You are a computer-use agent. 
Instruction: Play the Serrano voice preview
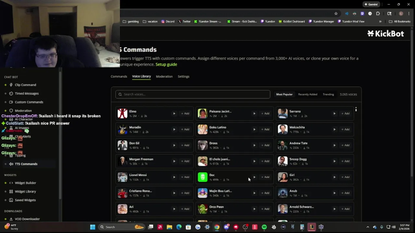334,114
